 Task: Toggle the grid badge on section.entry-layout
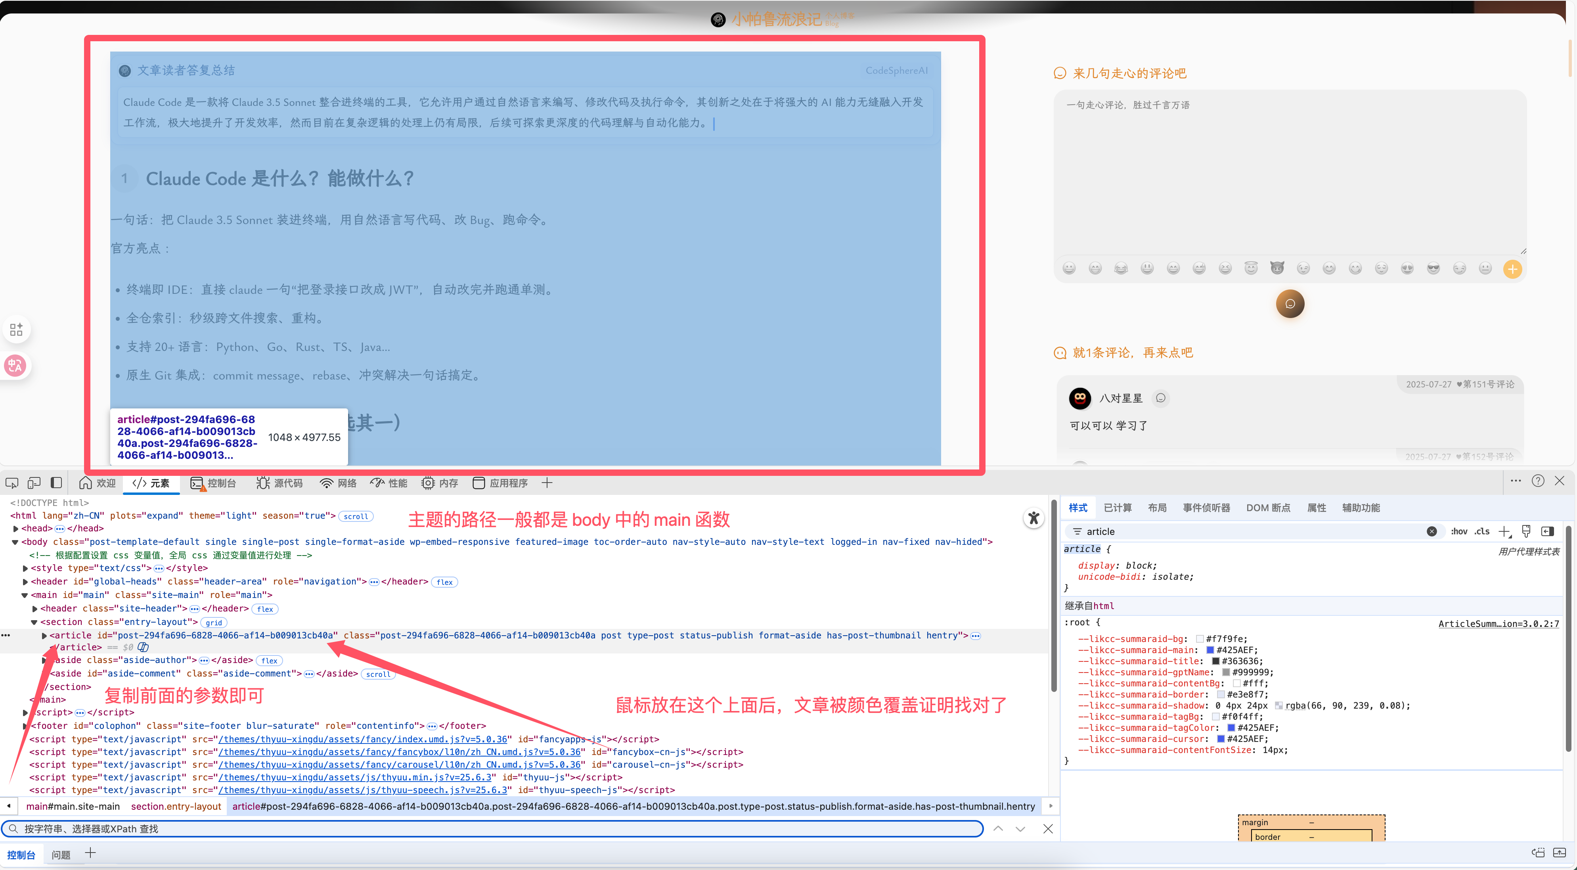(214, 623)
